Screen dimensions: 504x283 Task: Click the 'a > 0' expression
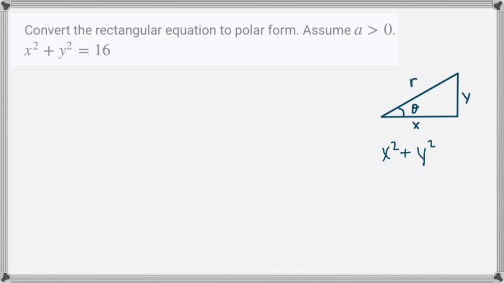(x=374, y=30)
